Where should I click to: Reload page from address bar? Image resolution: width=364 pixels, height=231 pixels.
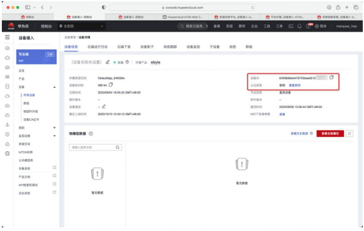252,8
